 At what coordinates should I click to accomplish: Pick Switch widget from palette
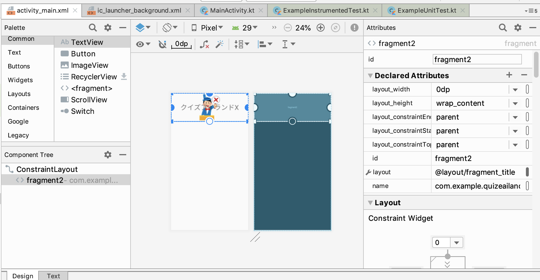[x=92, y=111]
